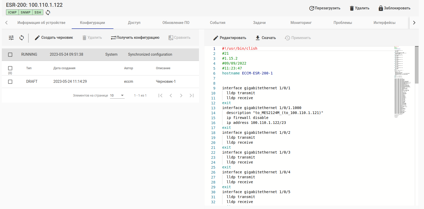Select the RUNNING configuration checkbox
Screen dimensions: 424x209
point(10,55)
